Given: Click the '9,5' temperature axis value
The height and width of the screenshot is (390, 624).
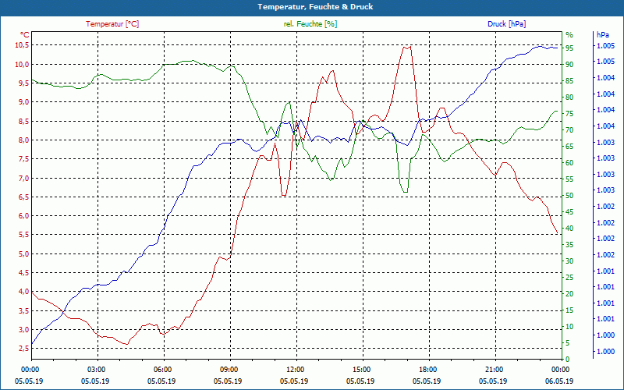Looking at the screenshot, I should (x=23, y=83).
